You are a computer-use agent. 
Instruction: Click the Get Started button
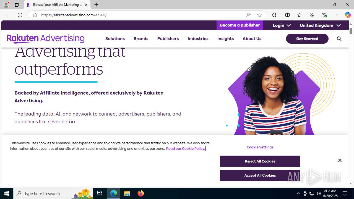pos(307,39)
